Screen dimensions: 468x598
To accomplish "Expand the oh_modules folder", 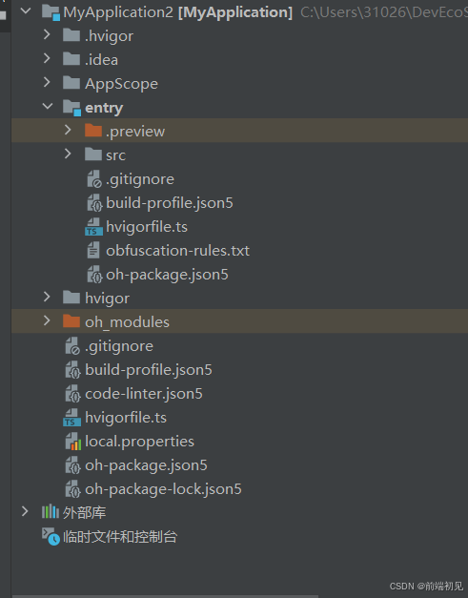I will pyautogui.click(x=47, y=321).
